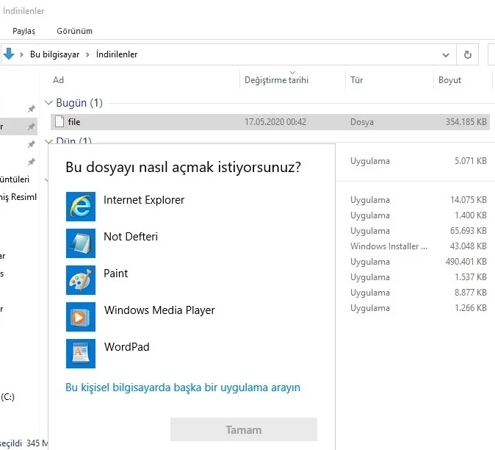Screen dimensions: 495x450
Task: Click the 43.048 KB size cell
Action: point(468,246)
